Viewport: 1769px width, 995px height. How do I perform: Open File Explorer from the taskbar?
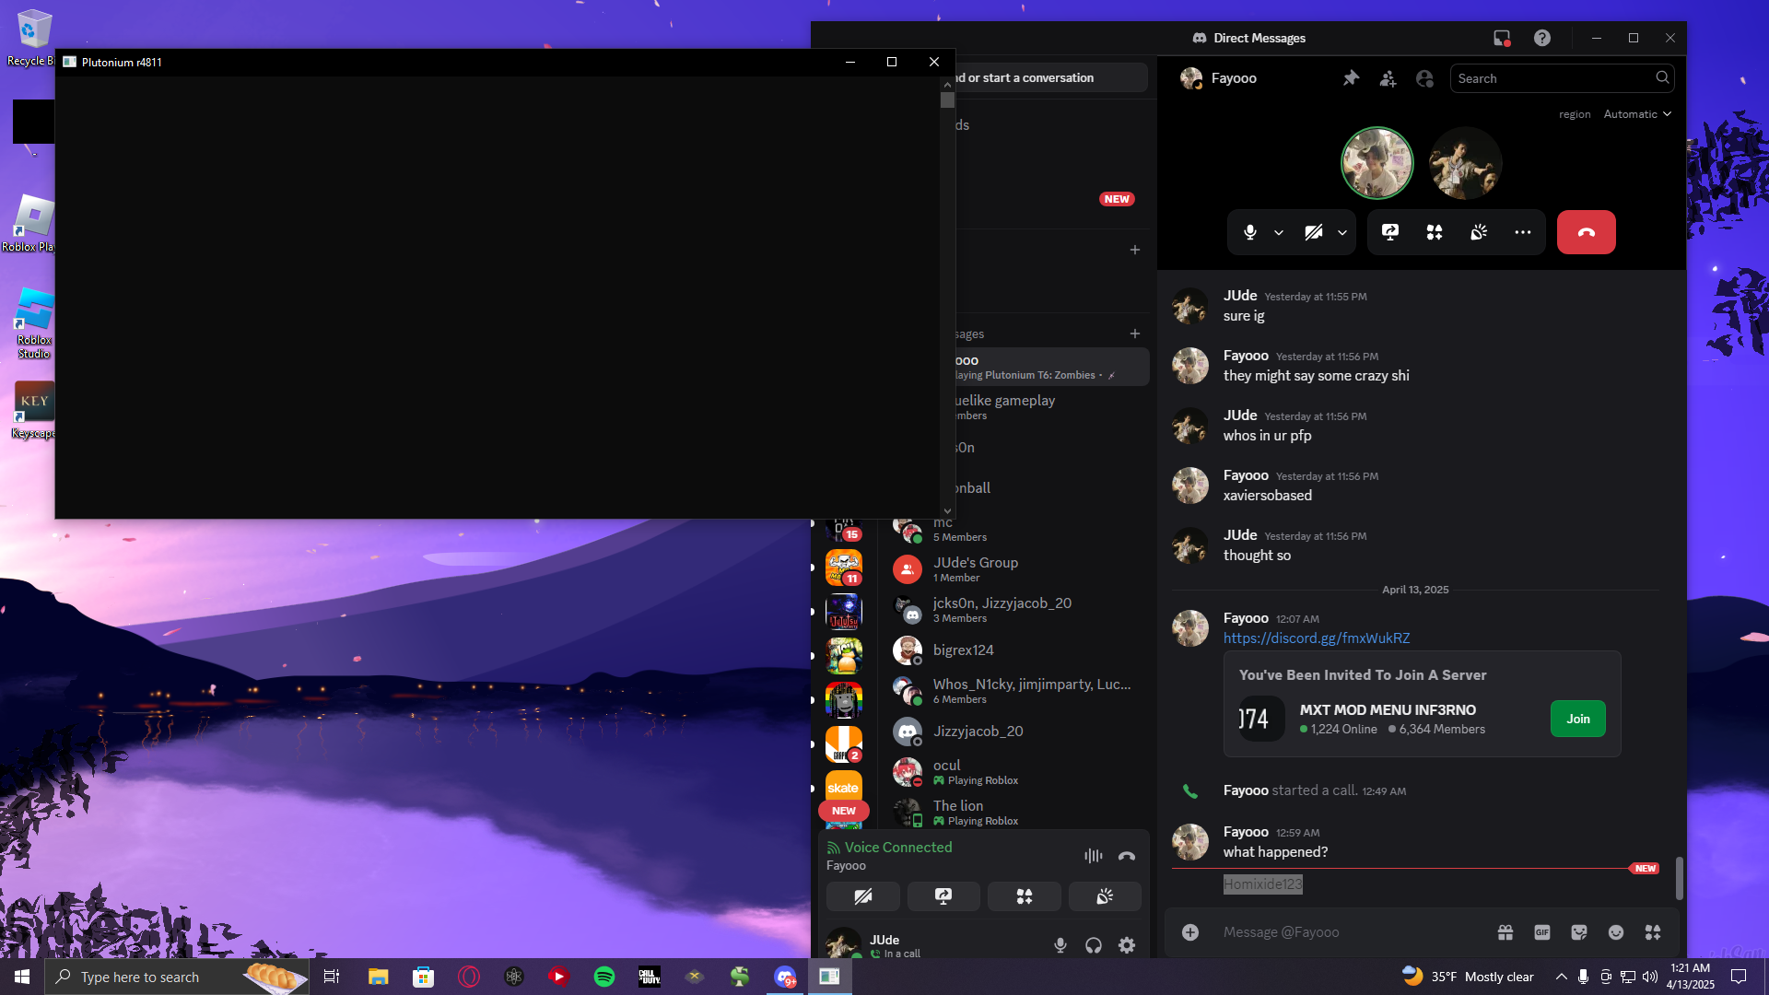[x=378, y=977]
